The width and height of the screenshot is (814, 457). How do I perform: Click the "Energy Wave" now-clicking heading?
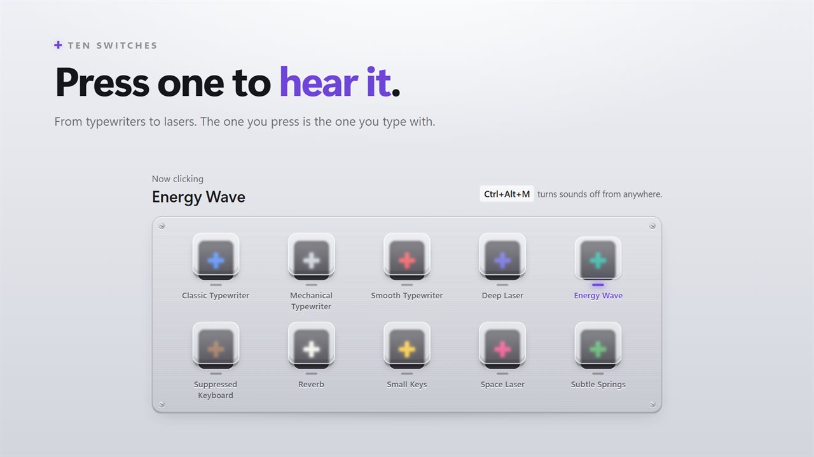(x=198, y=197)
